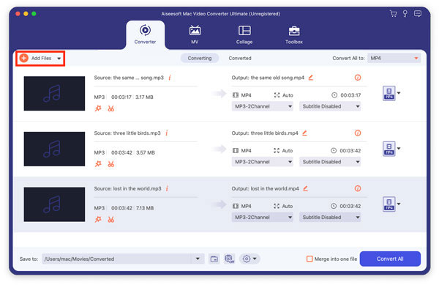This screenshot has height=285, width=439.
Task: Open Subtitle Disabled dropdown for three little birds
Action: tap(330, 162)
